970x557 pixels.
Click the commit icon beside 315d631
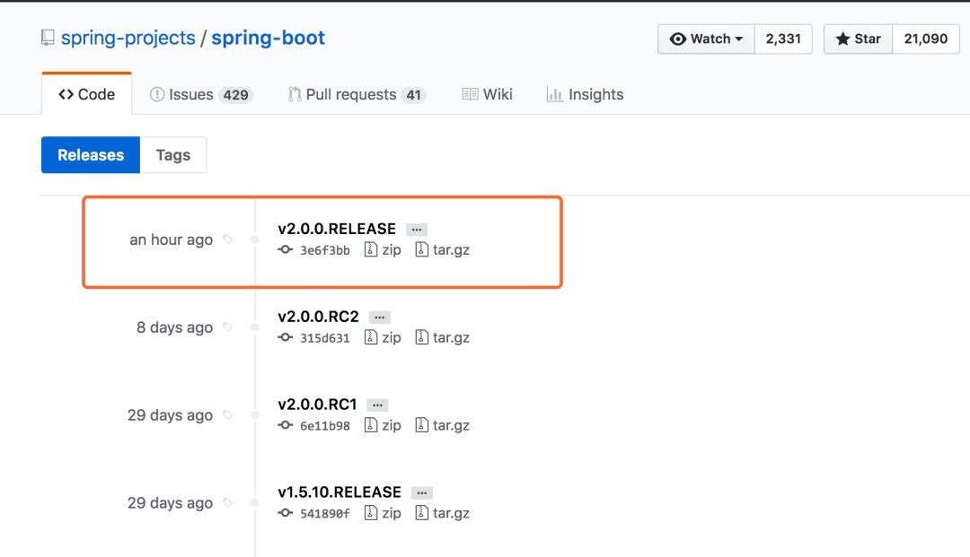[286, 337]
